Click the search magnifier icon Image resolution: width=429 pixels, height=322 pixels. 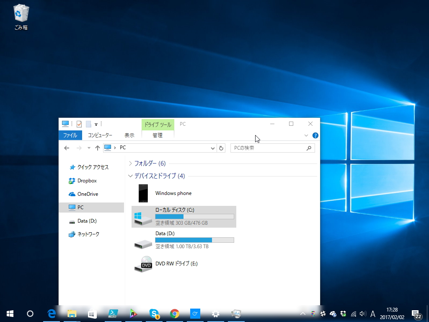[309, 148]
